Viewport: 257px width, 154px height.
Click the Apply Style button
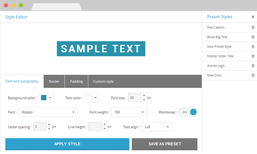tap(67, 144)
